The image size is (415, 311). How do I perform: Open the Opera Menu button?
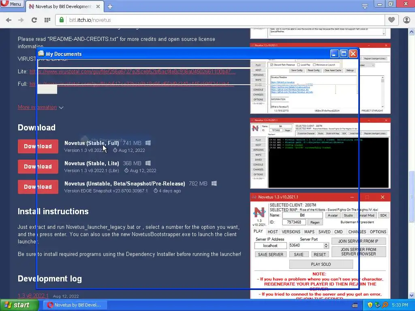[12, 4]
